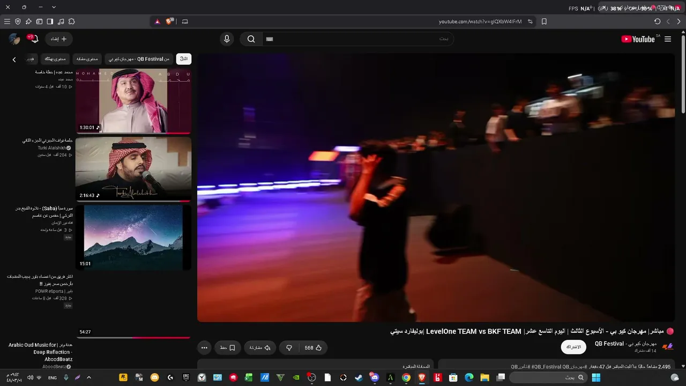Open the YouTube notifications bell

[x=34, y=39]
